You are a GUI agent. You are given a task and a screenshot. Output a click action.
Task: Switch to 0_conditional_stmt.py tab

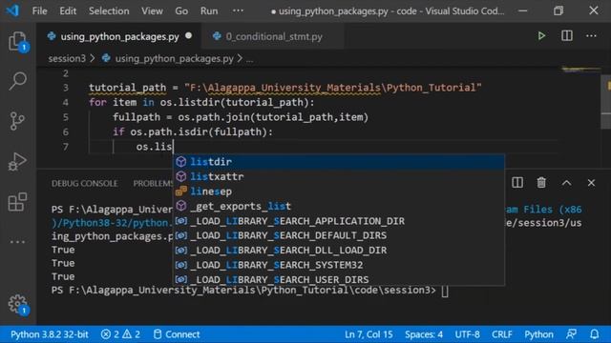click(274, 36)
